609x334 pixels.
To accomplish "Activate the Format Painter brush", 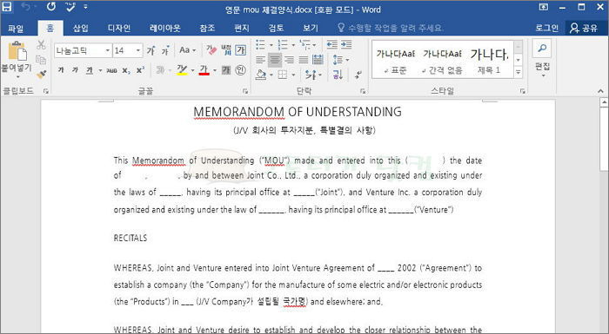I will pos(41,74).
